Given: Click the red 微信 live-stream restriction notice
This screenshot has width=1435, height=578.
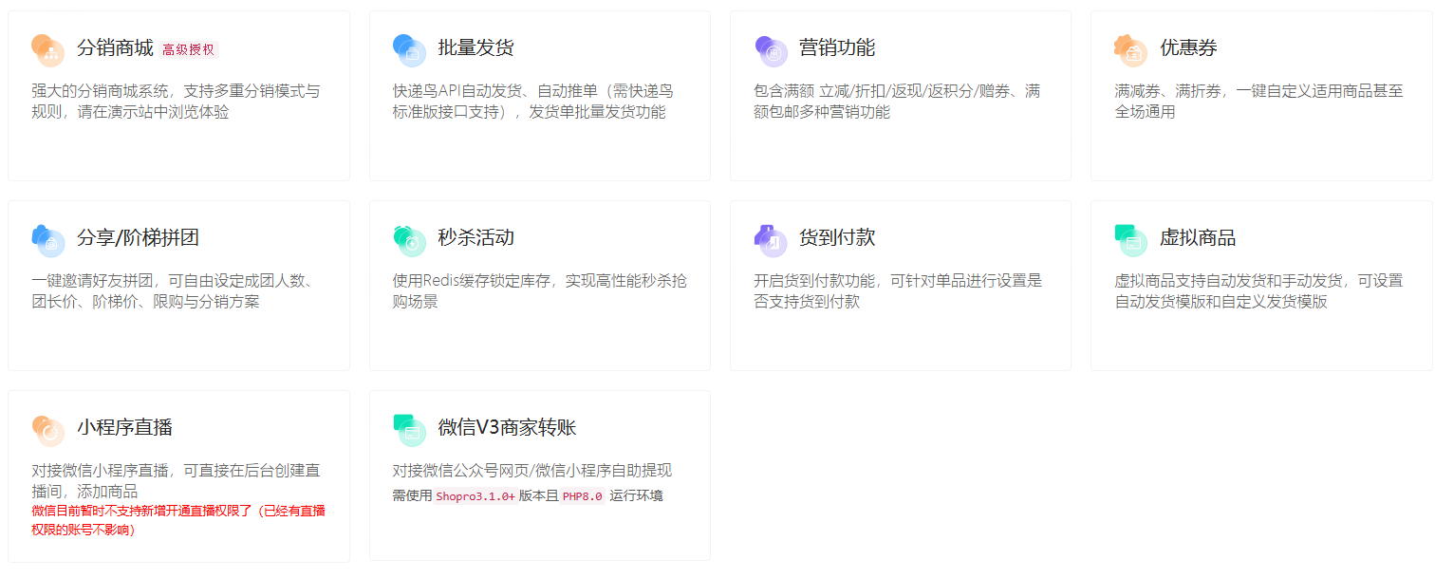Looking at the screenshot, I should click(x=177, y=520).
